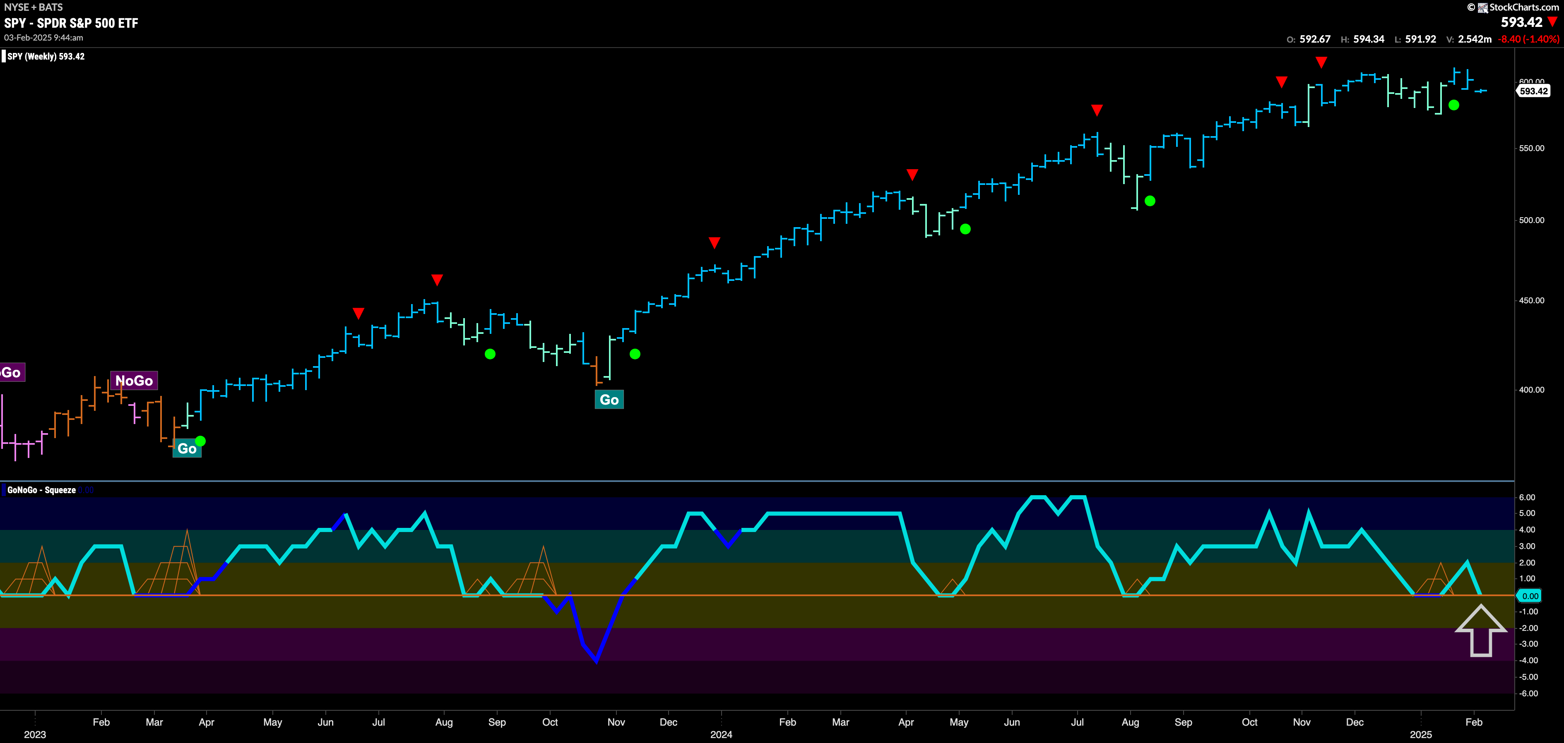Click the 2024 year label on the time axis
The image size is (1564, 743).
[721, 734]
